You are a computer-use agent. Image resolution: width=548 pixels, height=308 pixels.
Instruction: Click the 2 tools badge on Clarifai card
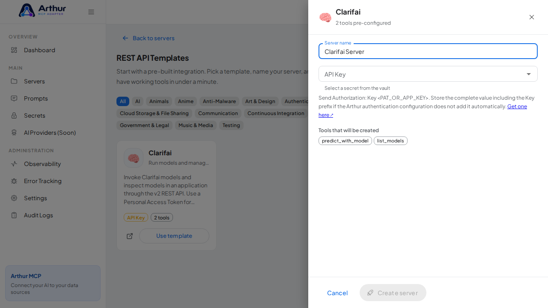coord(162,217)
